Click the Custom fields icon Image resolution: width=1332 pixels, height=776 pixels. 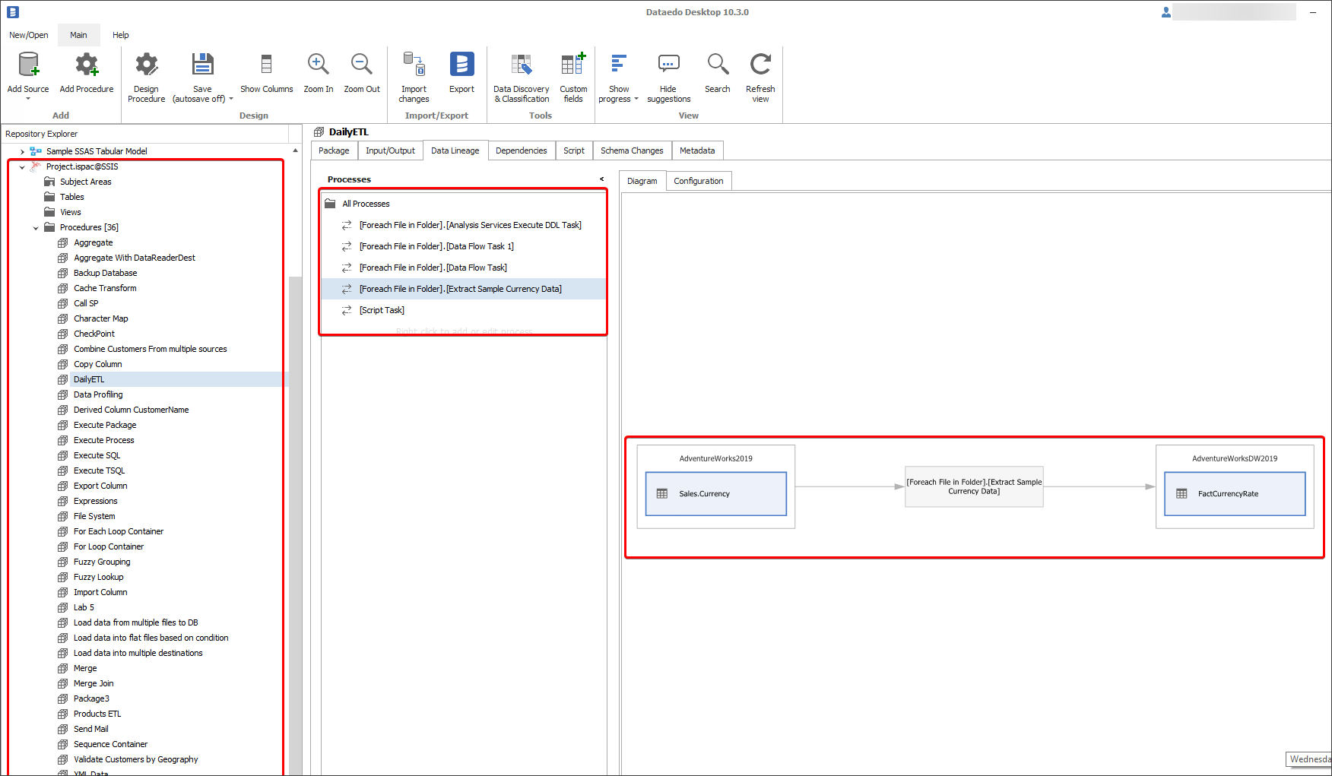(x=573, y=65)
